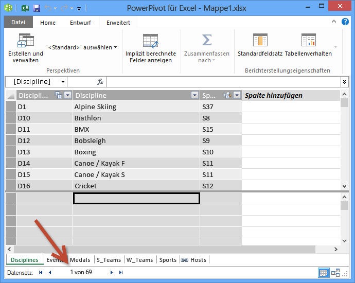Click the PowerPivot application icon in title bar
The width and height of the screenshot is (355, 283).
point(8,8)
